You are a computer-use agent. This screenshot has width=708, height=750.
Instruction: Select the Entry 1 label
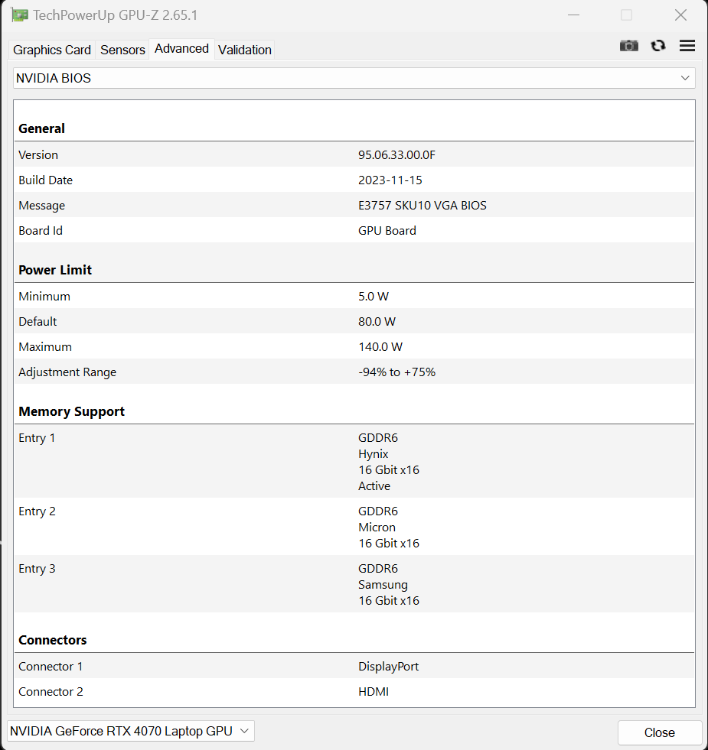37,438
